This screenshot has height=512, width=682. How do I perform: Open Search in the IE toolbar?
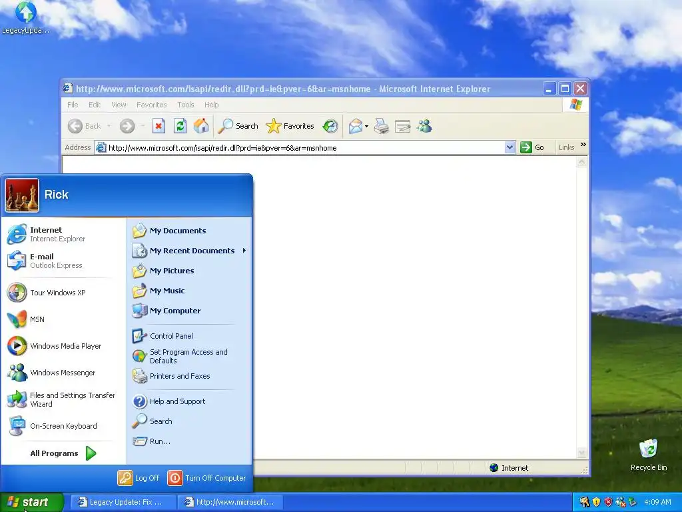(x=238, y=126)
